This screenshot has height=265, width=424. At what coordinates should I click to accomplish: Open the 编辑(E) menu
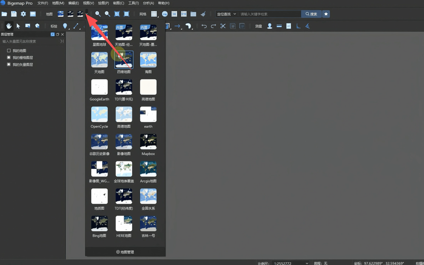tap(74, 3)
